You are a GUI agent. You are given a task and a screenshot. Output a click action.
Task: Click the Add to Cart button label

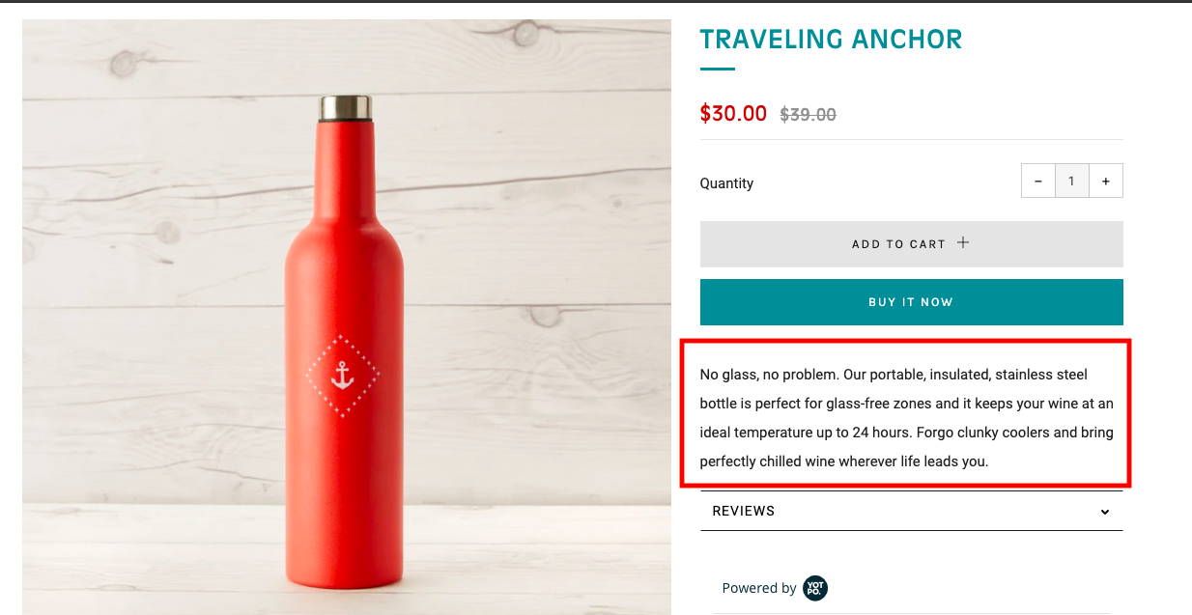898,244
